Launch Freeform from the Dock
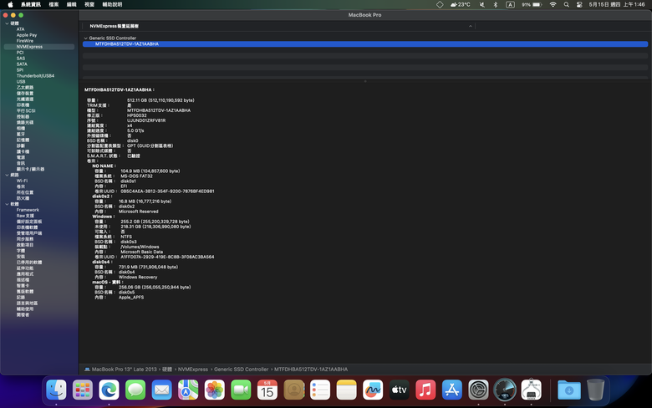This screenshot has width=652, height=408. click(373, 390)
